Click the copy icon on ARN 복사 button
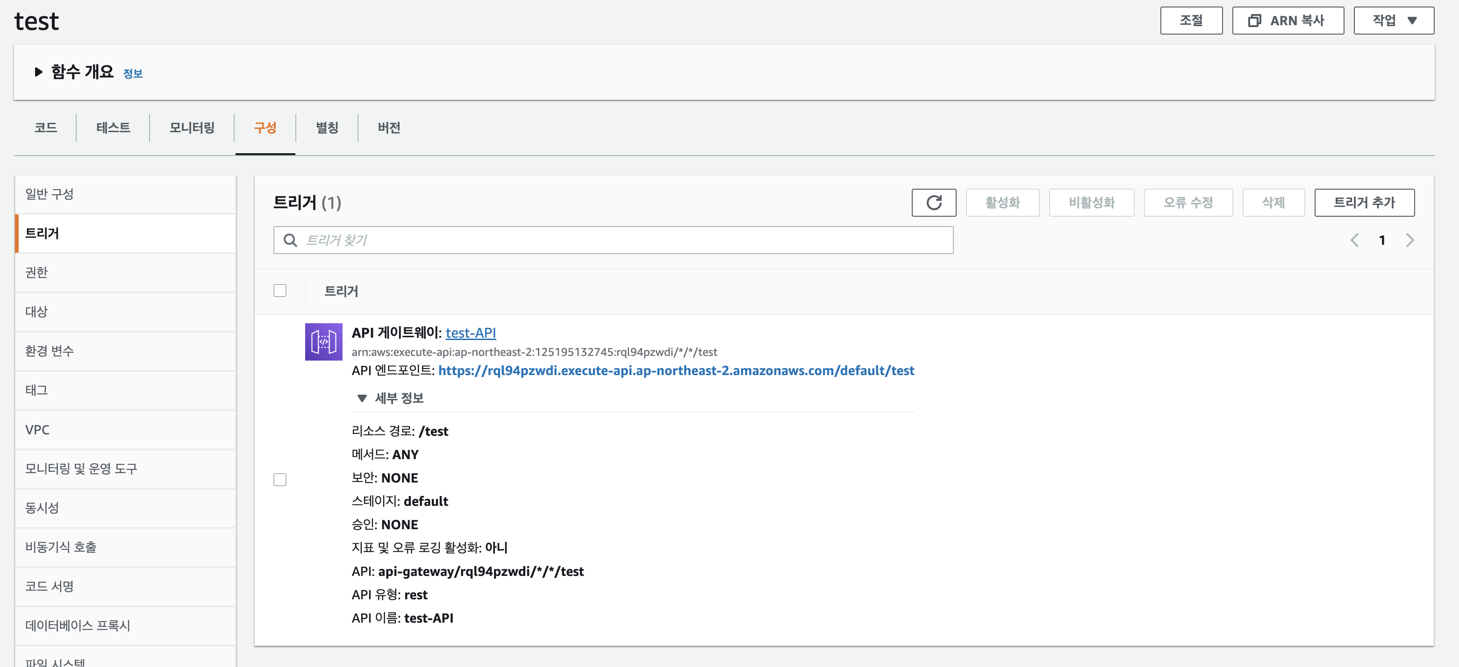 (1254, 21)
